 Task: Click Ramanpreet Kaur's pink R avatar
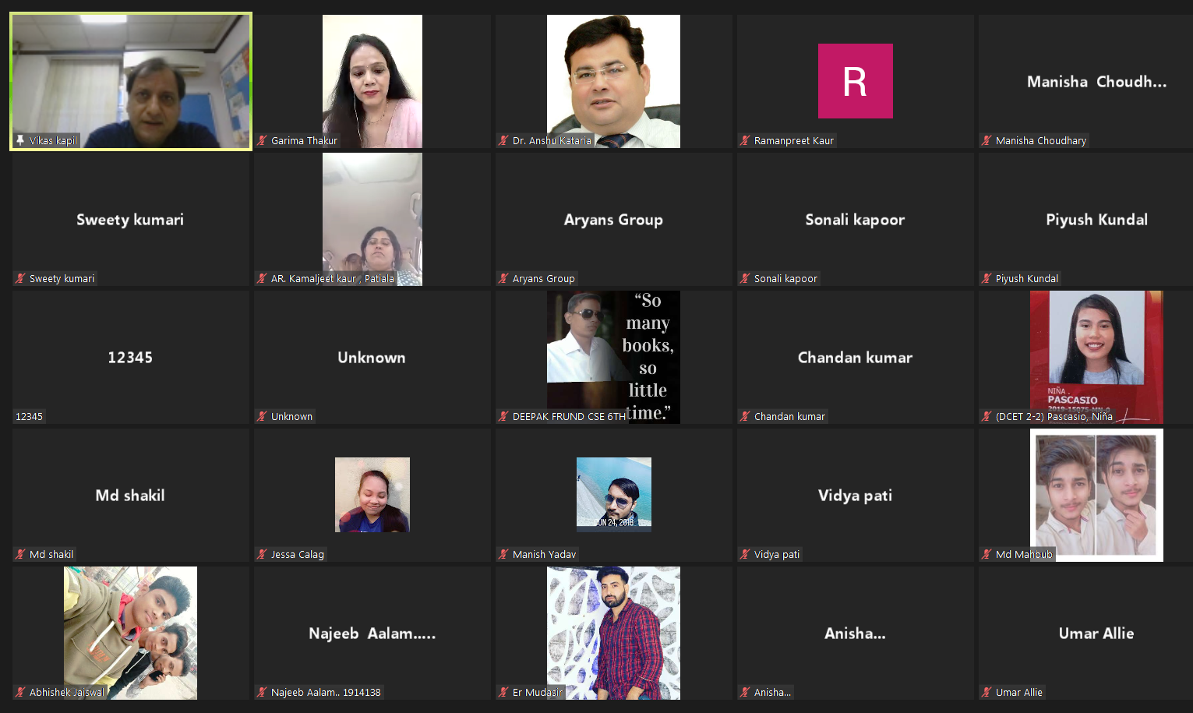(855, 81)
